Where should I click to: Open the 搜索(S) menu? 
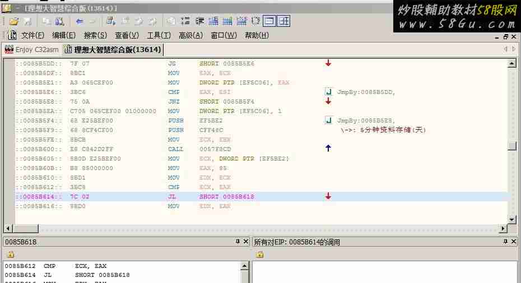[x=95, y=35]
